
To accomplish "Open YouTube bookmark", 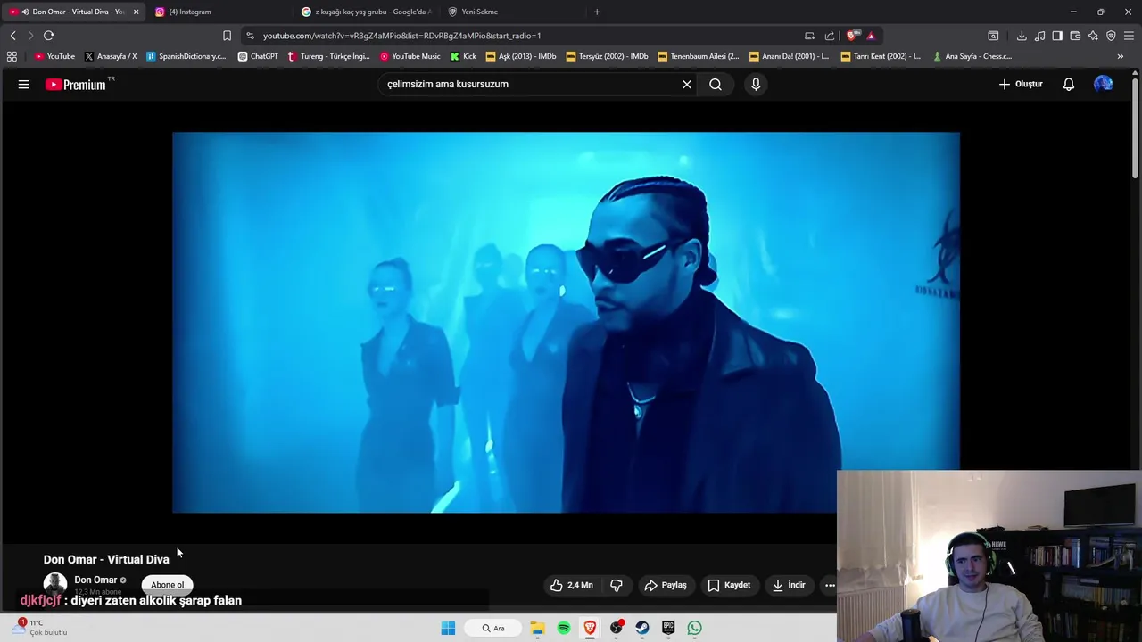I will coord(54,56).
